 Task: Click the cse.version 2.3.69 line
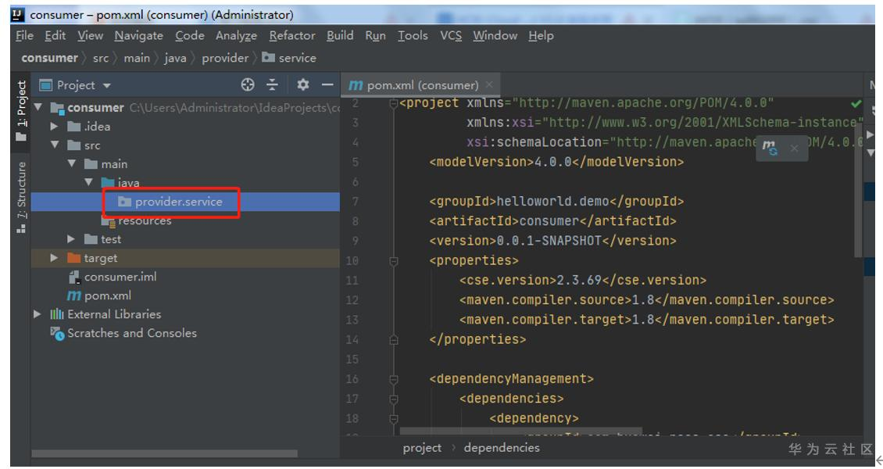(x=582, y=281)
